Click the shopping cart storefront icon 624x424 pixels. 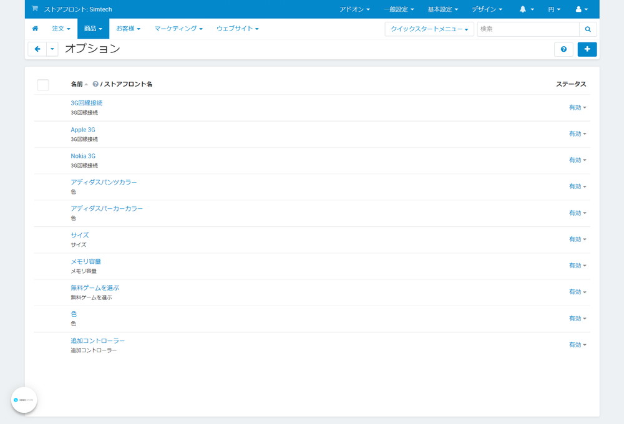(35, 8)
